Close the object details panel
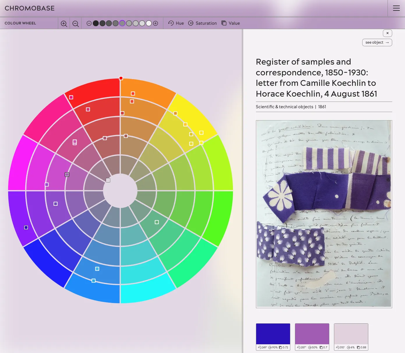This screenshot has height=353, width=405. 387,33
